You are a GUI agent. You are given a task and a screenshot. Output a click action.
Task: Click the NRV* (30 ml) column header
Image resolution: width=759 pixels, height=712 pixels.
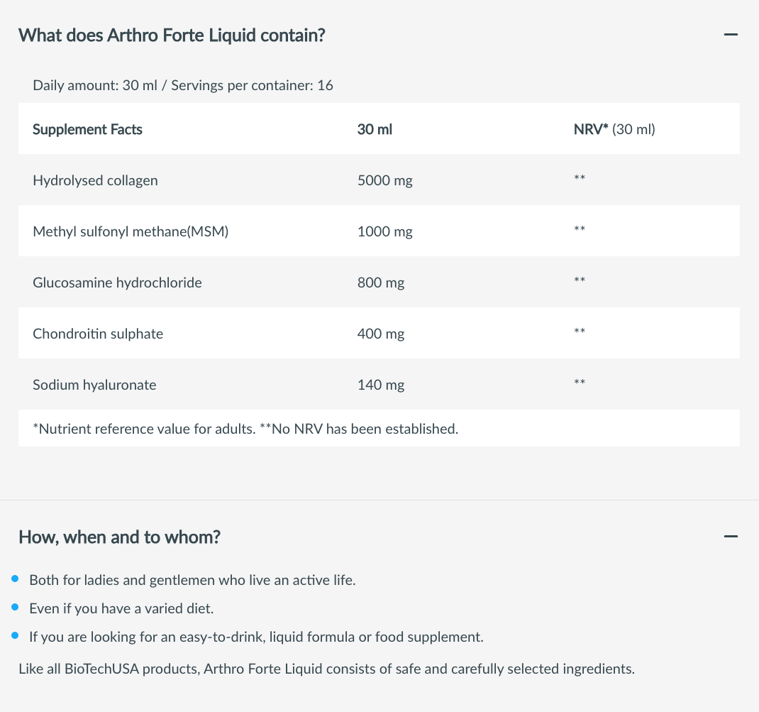pos(614,129)
